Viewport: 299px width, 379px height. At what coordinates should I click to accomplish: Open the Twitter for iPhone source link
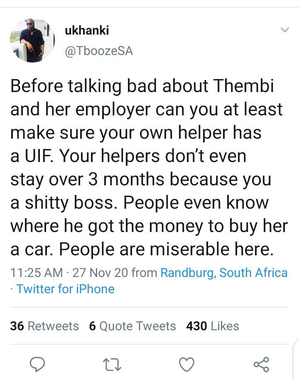(65, 289)
